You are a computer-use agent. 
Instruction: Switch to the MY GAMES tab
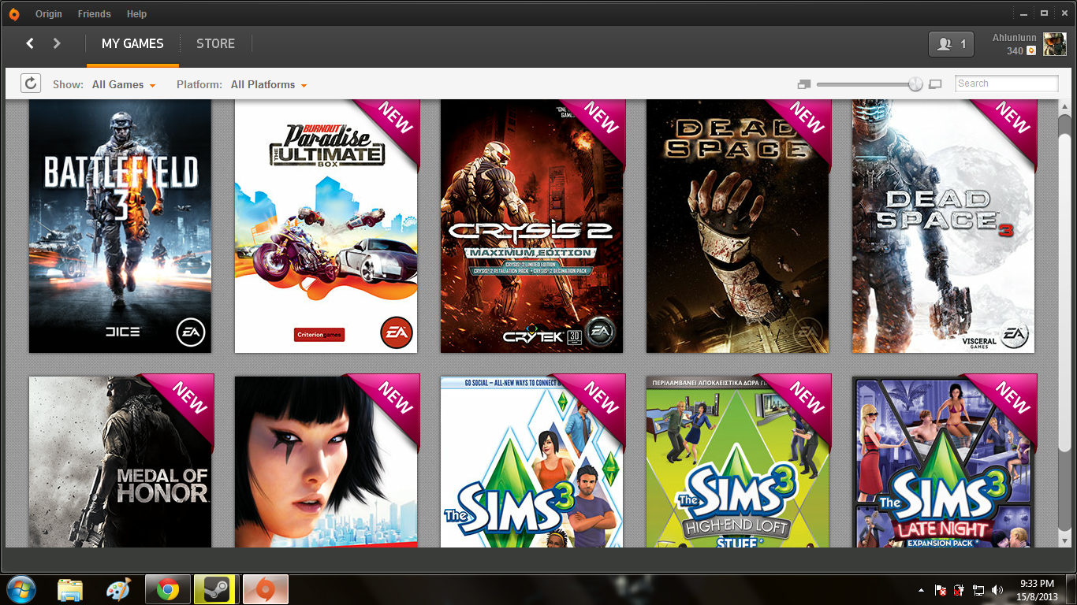132,44
